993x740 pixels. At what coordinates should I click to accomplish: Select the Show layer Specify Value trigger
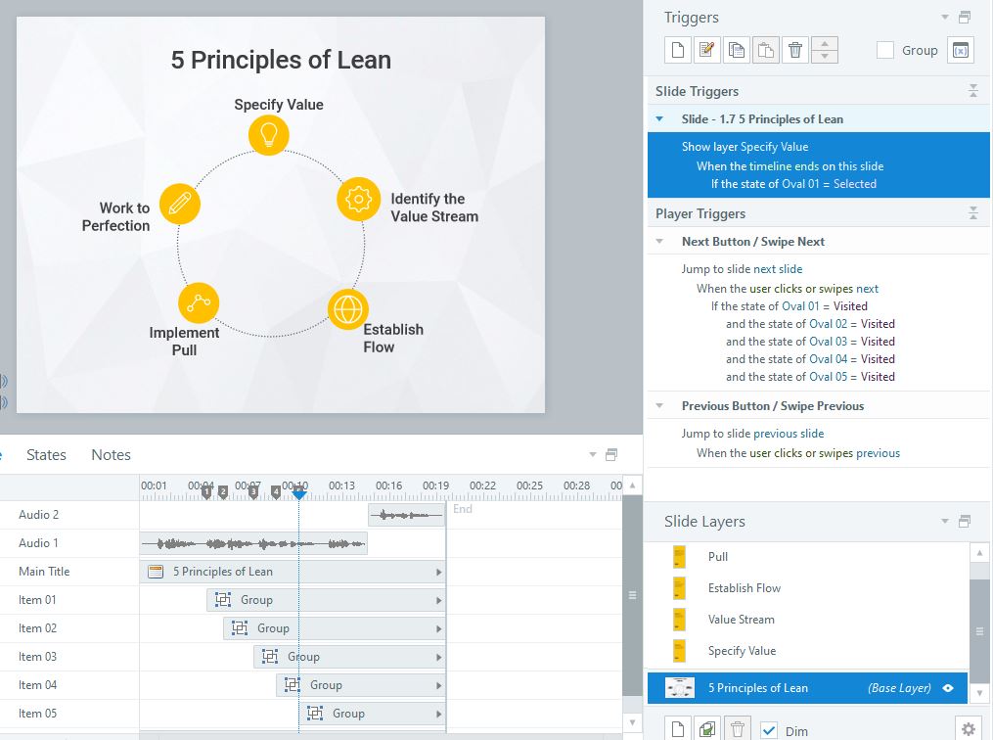pyautogui.click(x=818, y=165)
